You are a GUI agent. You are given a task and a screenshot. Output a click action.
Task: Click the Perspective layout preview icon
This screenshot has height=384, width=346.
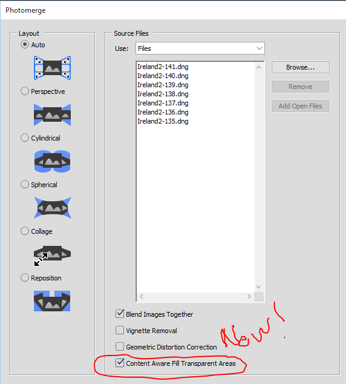tap(53, 114)
